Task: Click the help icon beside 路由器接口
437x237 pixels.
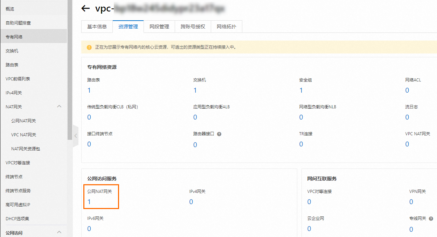Action: click(219, 134)
